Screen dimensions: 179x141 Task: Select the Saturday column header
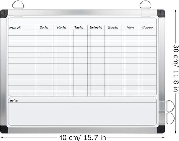coord(147,28)
